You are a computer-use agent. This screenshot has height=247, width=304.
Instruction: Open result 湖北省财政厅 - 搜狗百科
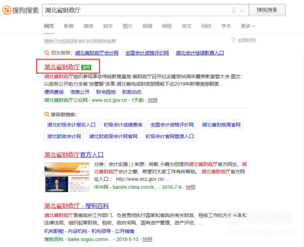(76, 206)
